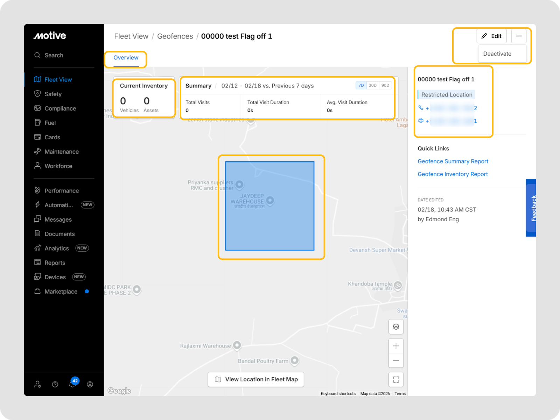The image size is (560, 420).
Task: Open the notifications bell icon
Action: pos(72,384)
